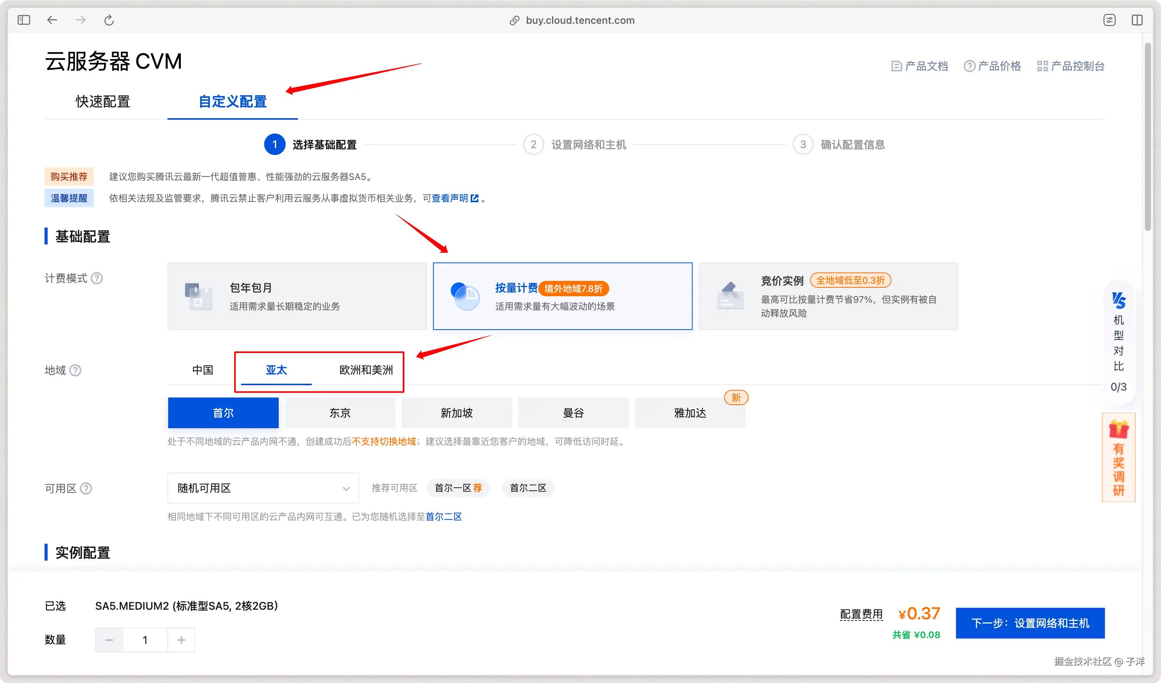Viewport: 1161px width, 683px height.
Task: Decrease quantity with the minus stepper
Action: [x=109, y=640]
